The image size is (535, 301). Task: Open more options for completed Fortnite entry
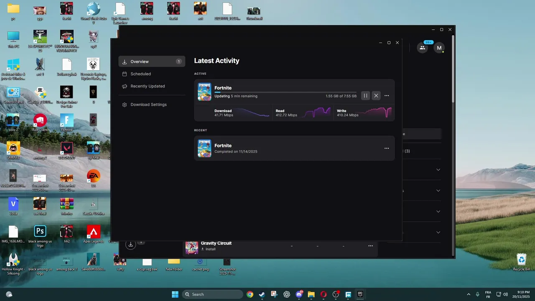387,148
